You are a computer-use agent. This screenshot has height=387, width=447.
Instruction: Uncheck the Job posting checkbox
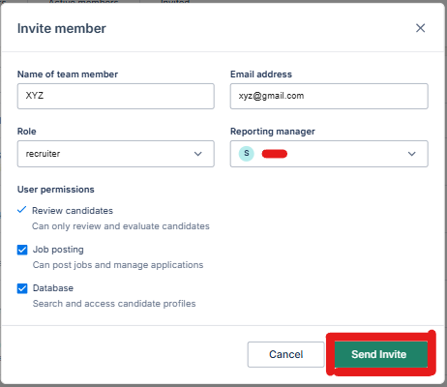click(x=22, y=250)
